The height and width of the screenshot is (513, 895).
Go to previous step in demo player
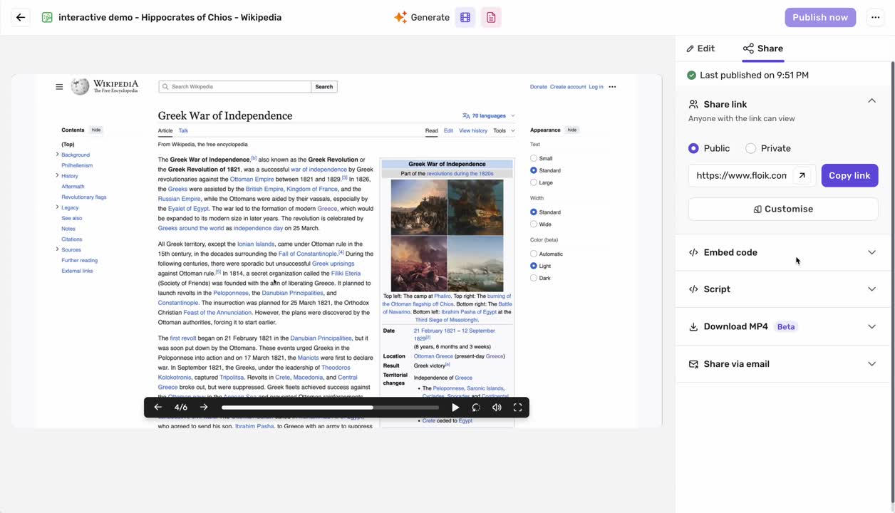(158, 408)
